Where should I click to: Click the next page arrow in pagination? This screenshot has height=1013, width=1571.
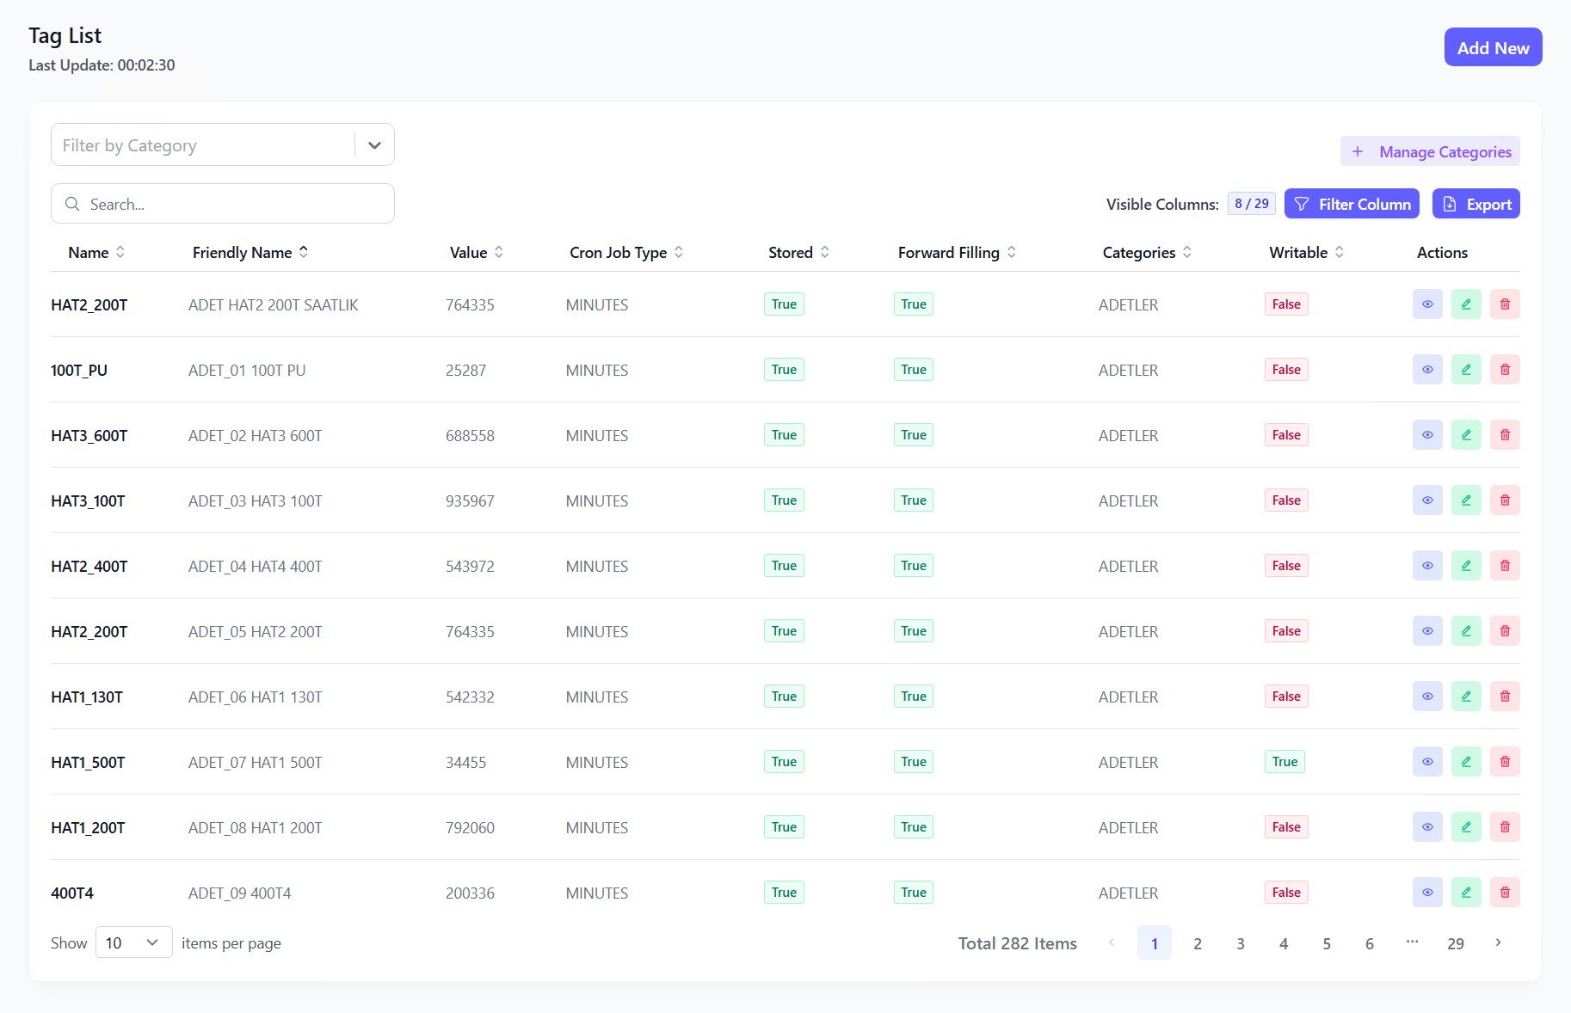(x=1498, y=943)
